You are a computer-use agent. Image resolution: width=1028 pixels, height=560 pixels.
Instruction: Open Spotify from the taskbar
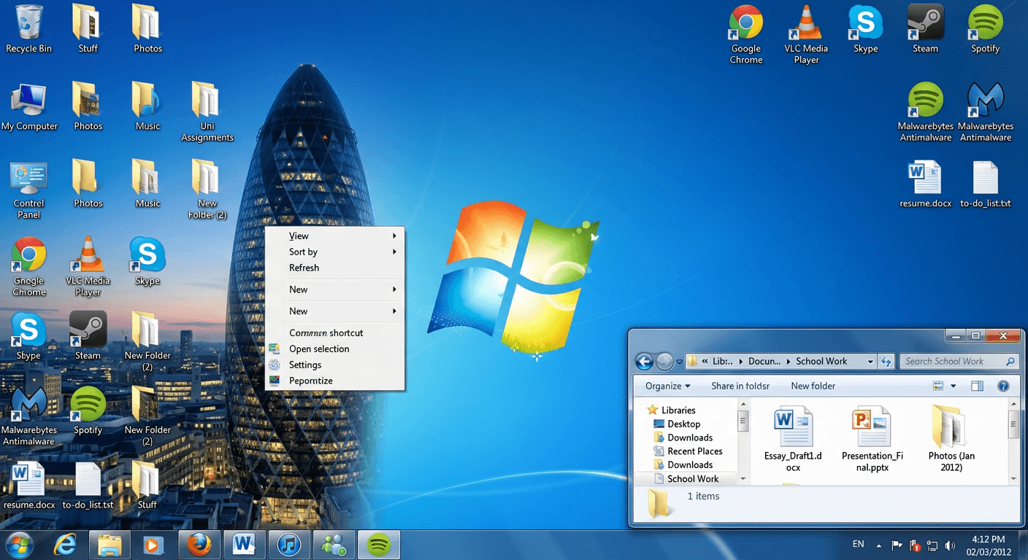pos(378,545)
